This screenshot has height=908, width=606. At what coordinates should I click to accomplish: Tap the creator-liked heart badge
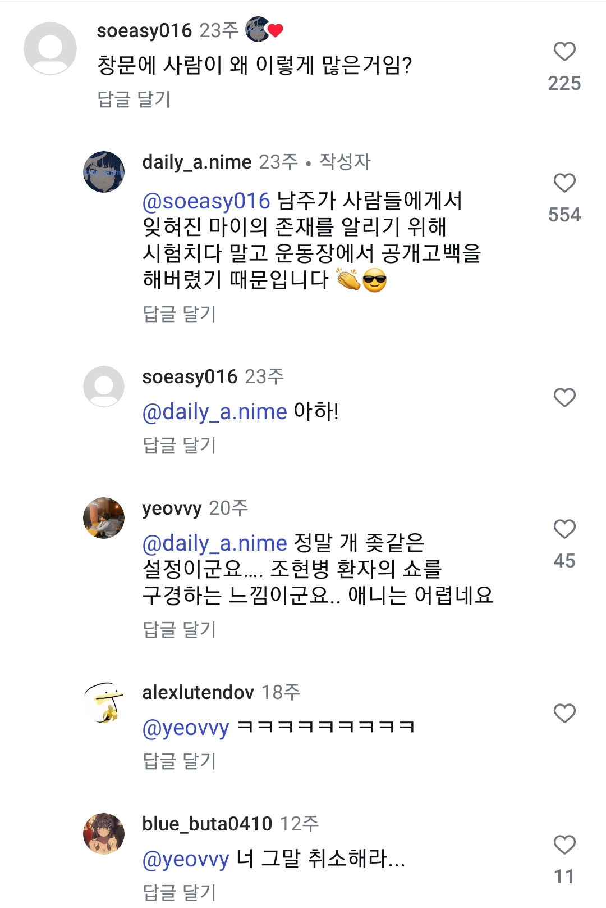(264, 30)
